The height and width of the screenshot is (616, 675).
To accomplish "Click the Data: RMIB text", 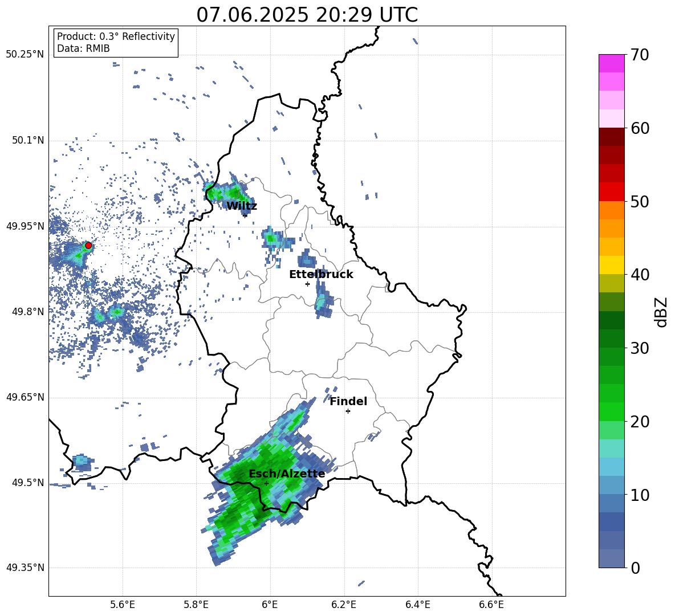I will (83, 48).
